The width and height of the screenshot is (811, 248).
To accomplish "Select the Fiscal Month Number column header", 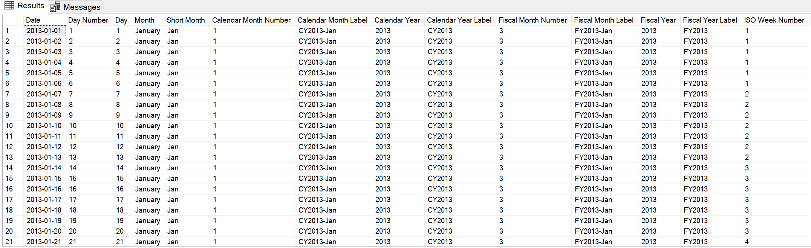I will pos(533,20).
